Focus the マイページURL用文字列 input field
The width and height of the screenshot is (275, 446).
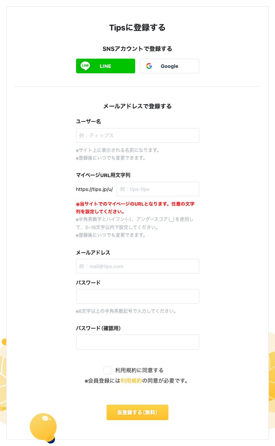pos(158,189)
